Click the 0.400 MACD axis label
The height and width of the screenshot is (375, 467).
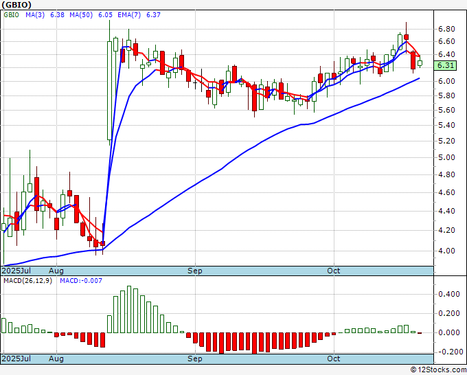449,294
